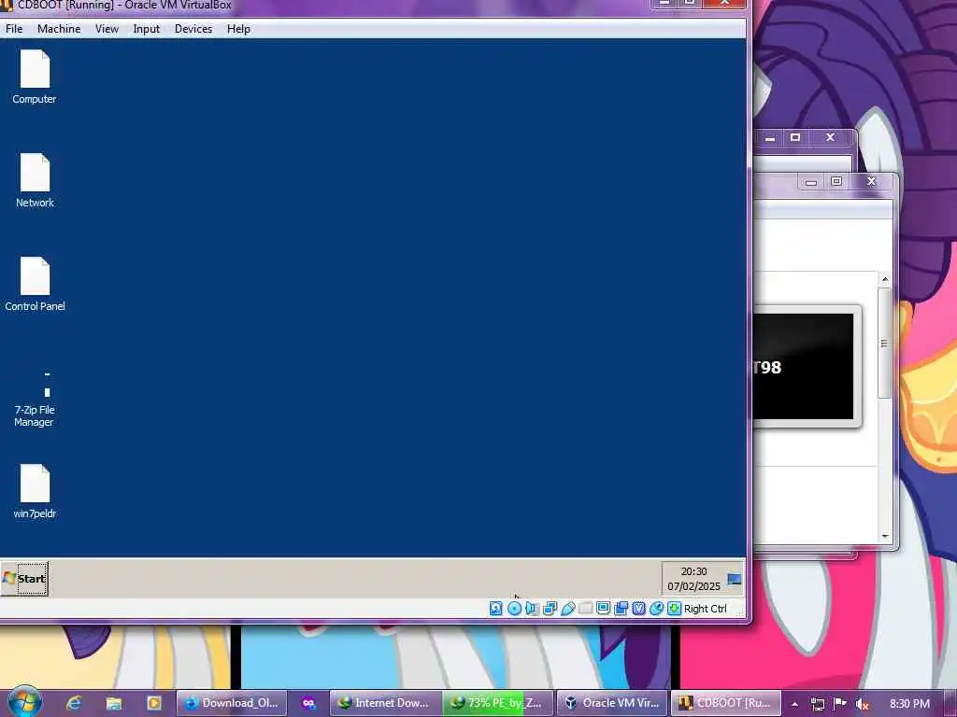Click scroll down arrow in VirtualBox Manager
Screen dimensions: 957x717
point(885,536)
